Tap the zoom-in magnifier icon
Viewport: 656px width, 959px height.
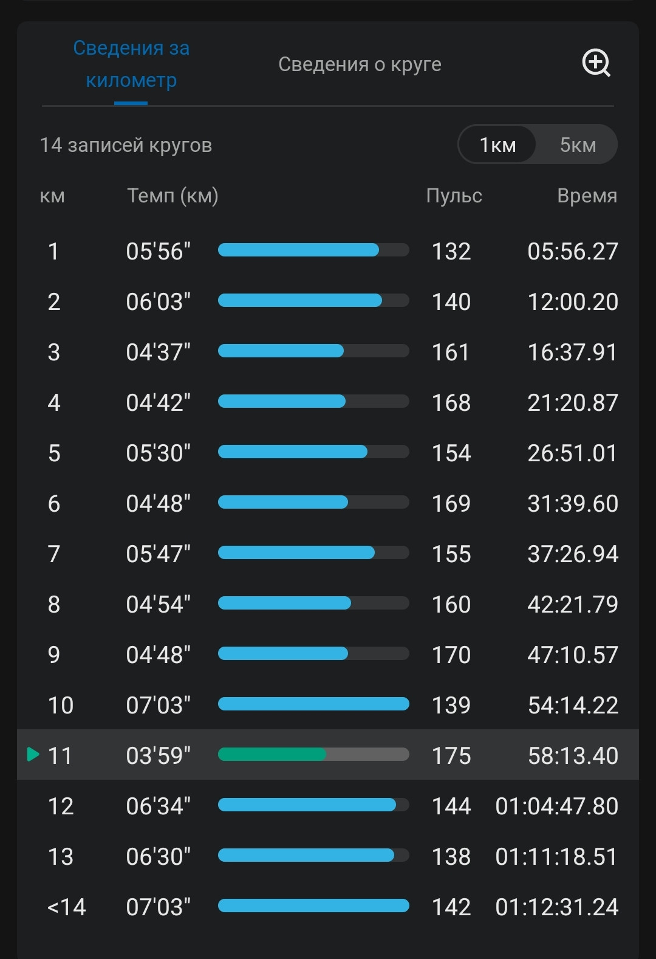(x=596, y=63)
